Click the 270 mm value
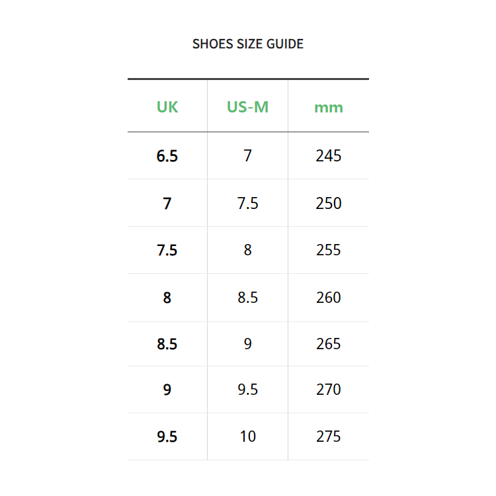This screenshot has height=496, width=496. click(x=329, y=390)
